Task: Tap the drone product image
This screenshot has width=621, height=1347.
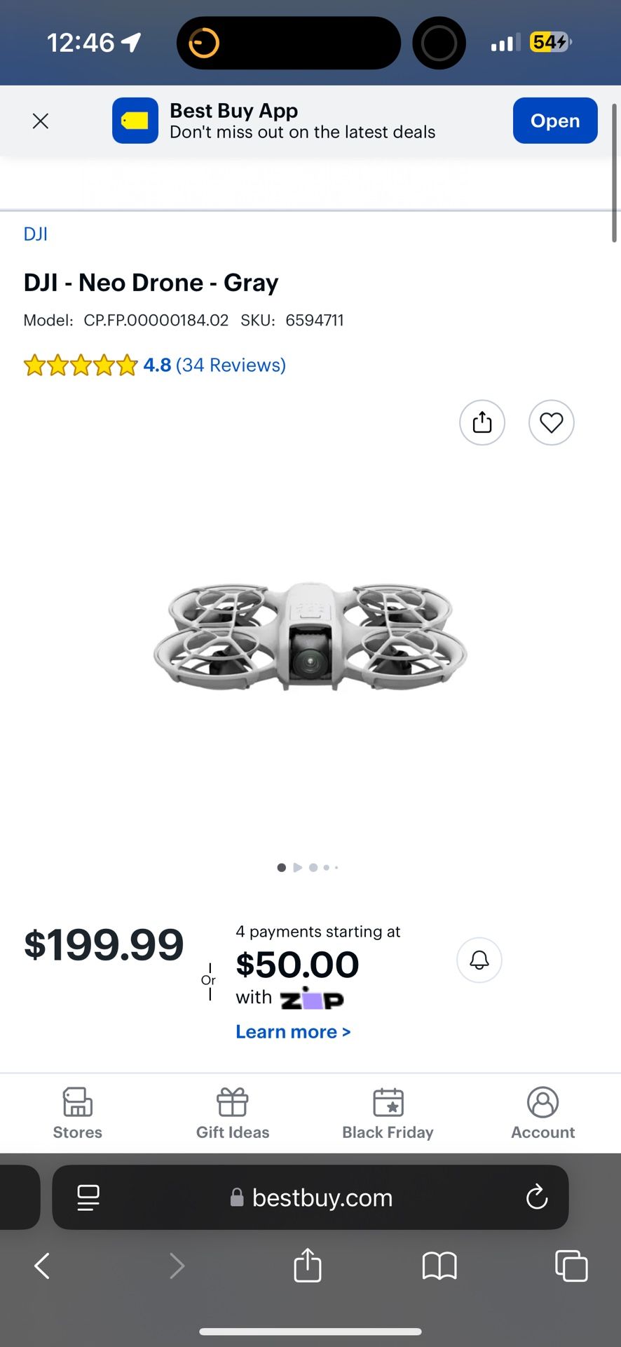Action: pos(310,636)
